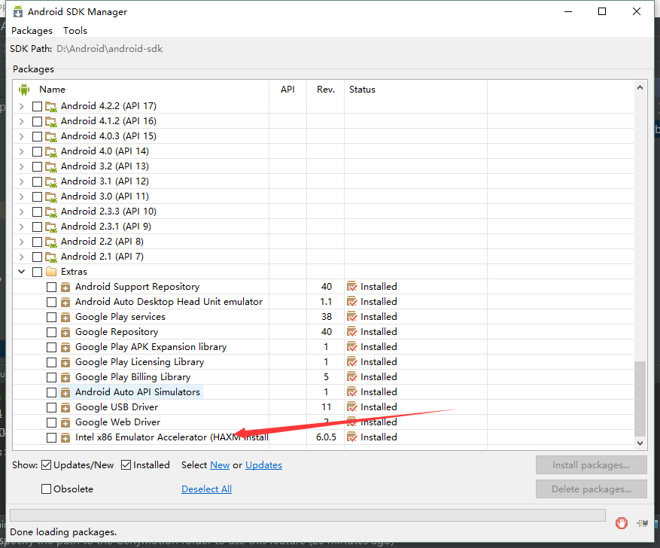660x548 pixels.
Task: Click the Name column header
Action: pyautogui.click(x=52, y=90)
